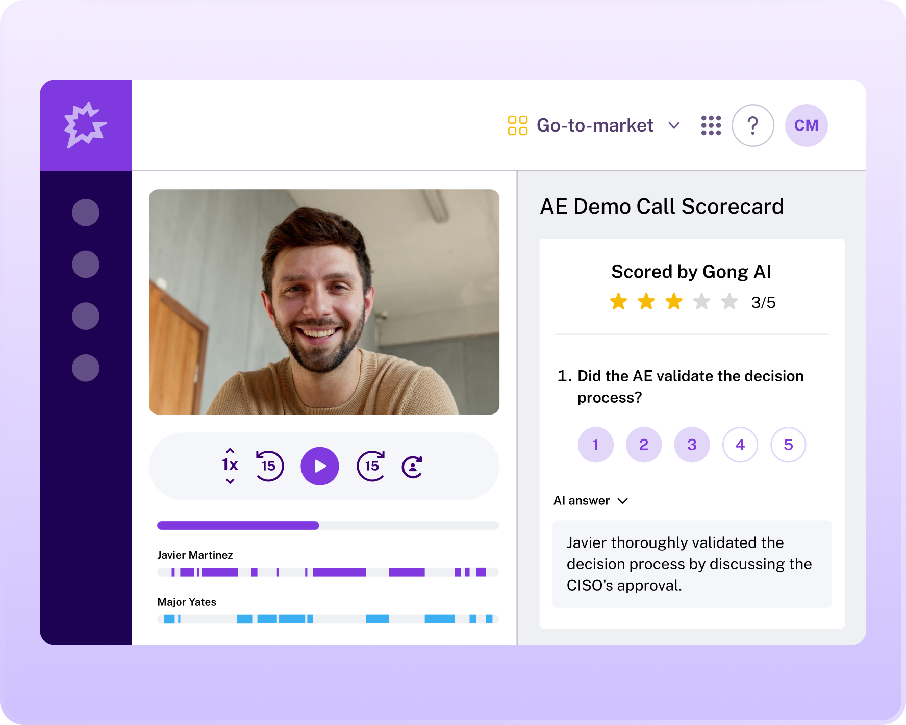Skip forward 15 seconds

371,465
